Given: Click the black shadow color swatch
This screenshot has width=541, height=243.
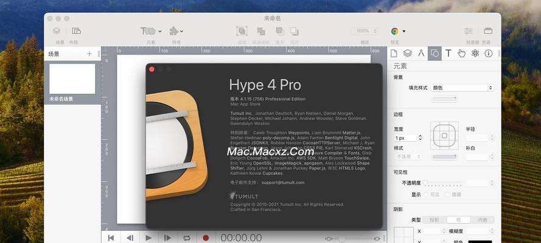Looking at the screenshot, I should click(480, 242).
